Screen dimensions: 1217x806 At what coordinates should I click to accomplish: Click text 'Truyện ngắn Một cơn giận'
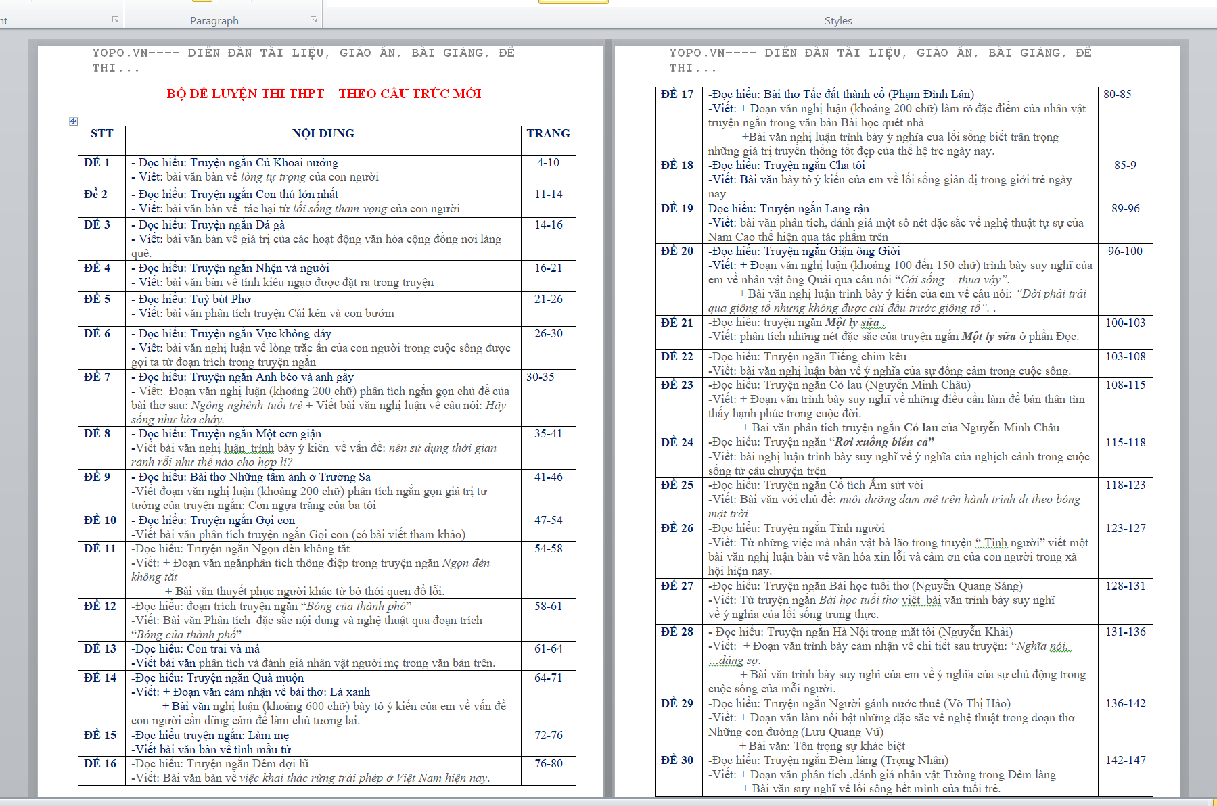point(256,434)
